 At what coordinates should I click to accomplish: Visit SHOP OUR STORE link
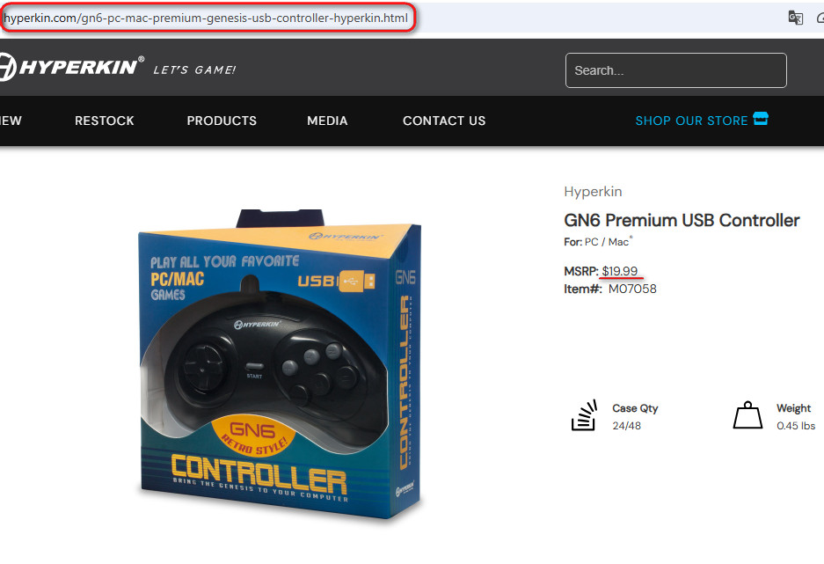pyautogui.click(x=691, y=121)
